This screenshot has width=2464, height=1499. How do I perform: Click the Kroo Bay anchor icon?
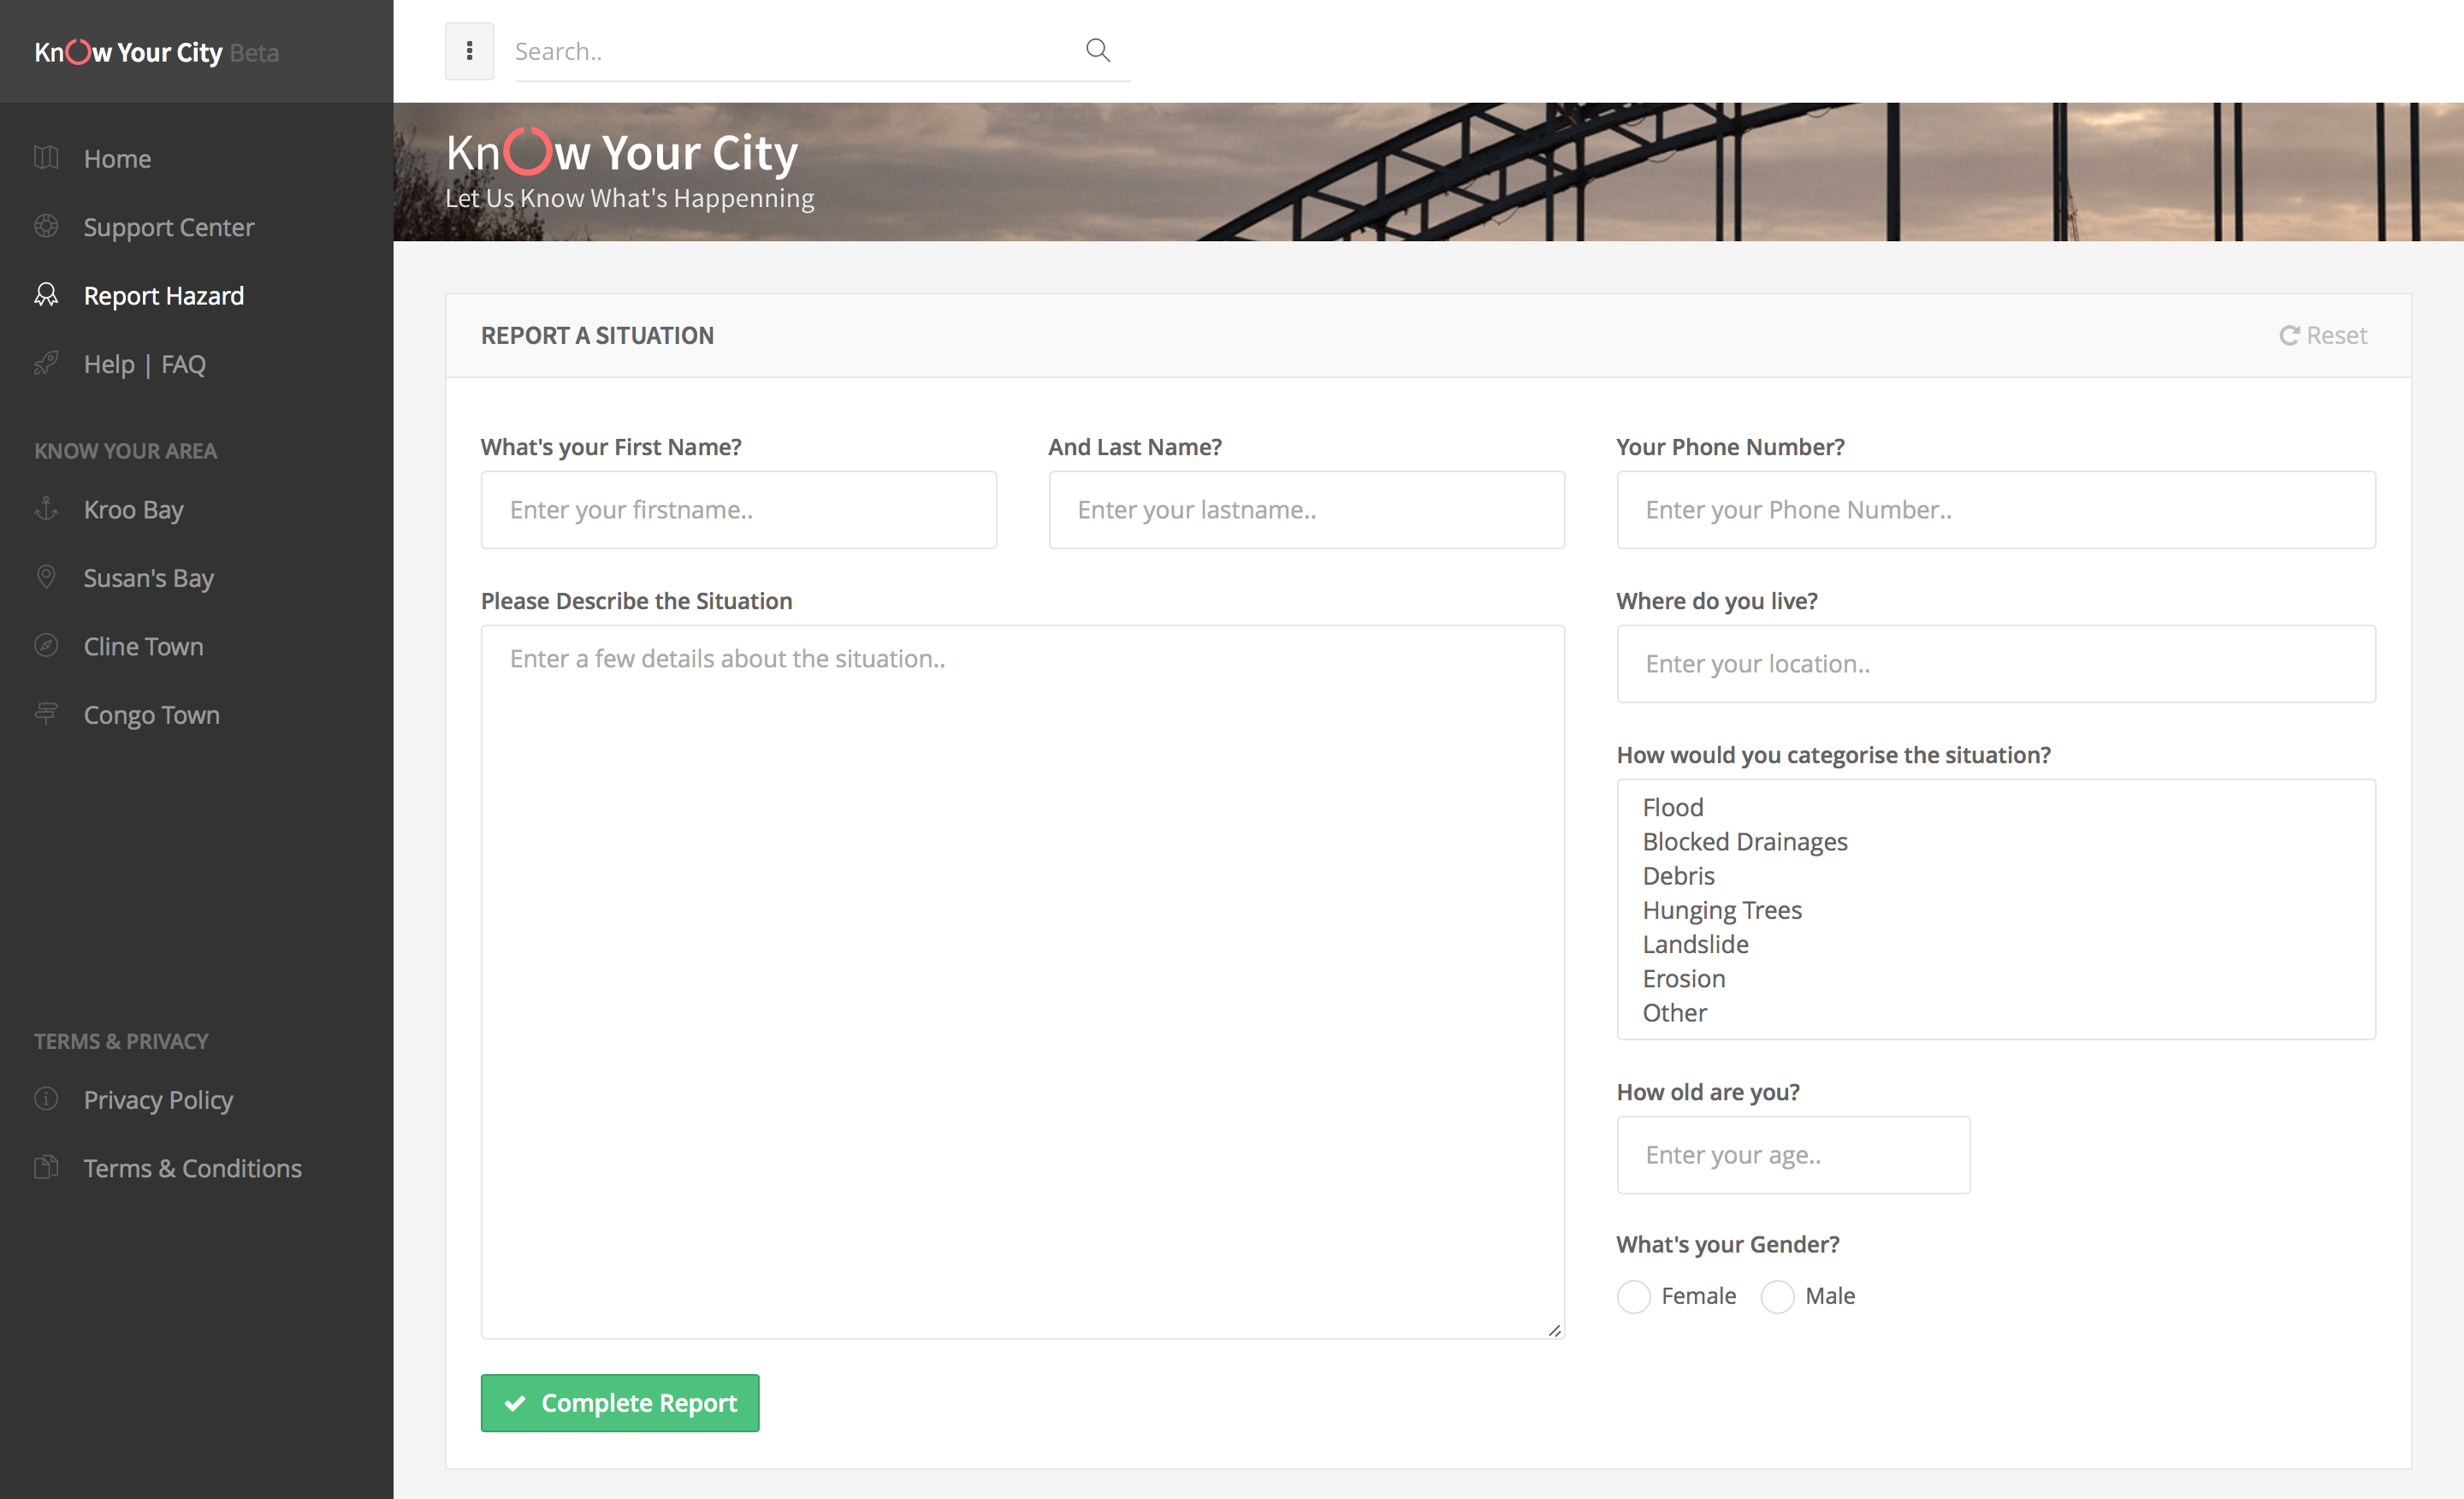coord(46,509)
